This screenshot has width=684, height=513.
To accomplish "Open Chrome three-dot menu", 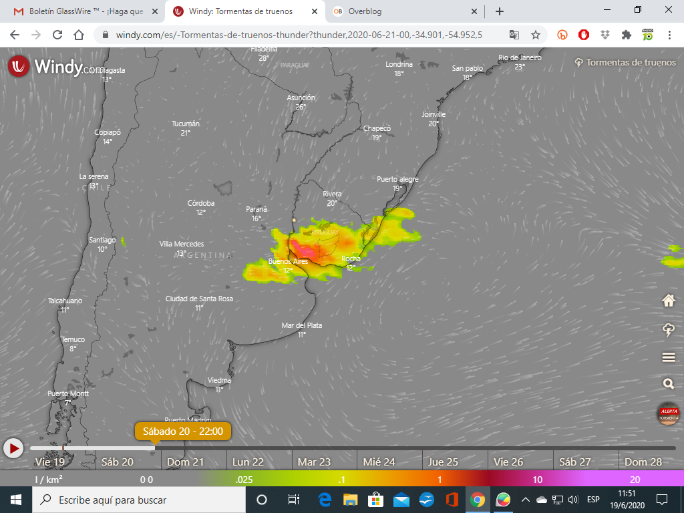I will 669,35.
